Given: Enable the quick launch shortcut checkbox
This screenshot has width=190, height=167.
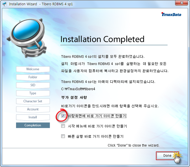Looking at the screenshot, I should (63, 136).
